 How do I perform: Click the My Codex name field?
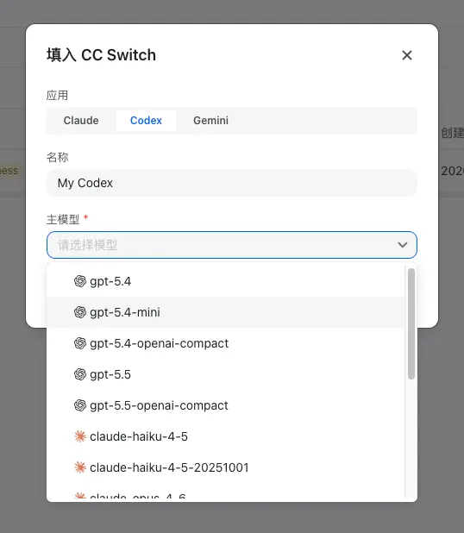232,183
